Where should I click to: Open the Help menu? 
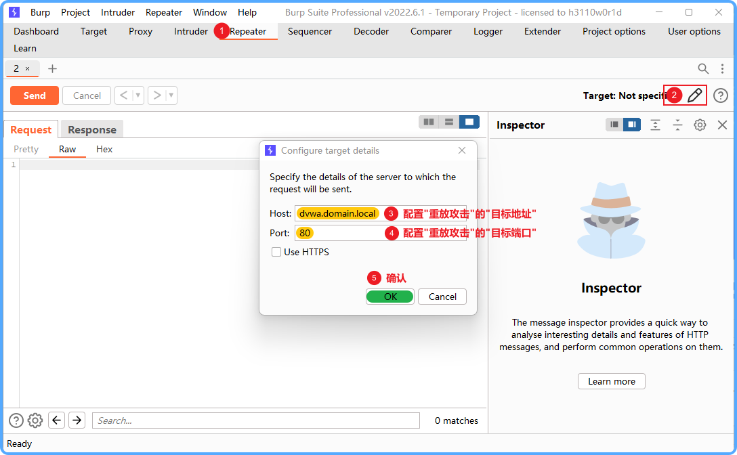point(247,12)
